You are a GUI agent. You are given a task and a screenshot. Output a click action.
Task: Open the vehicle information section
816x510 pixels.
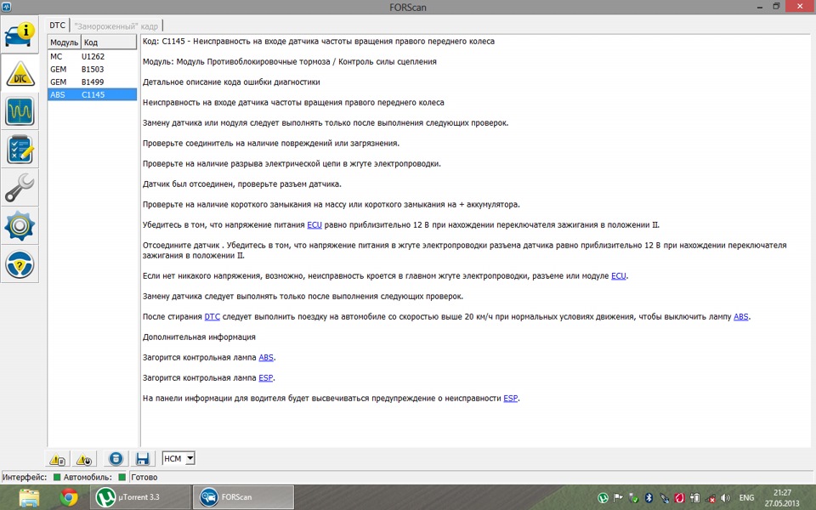[20, 34]
